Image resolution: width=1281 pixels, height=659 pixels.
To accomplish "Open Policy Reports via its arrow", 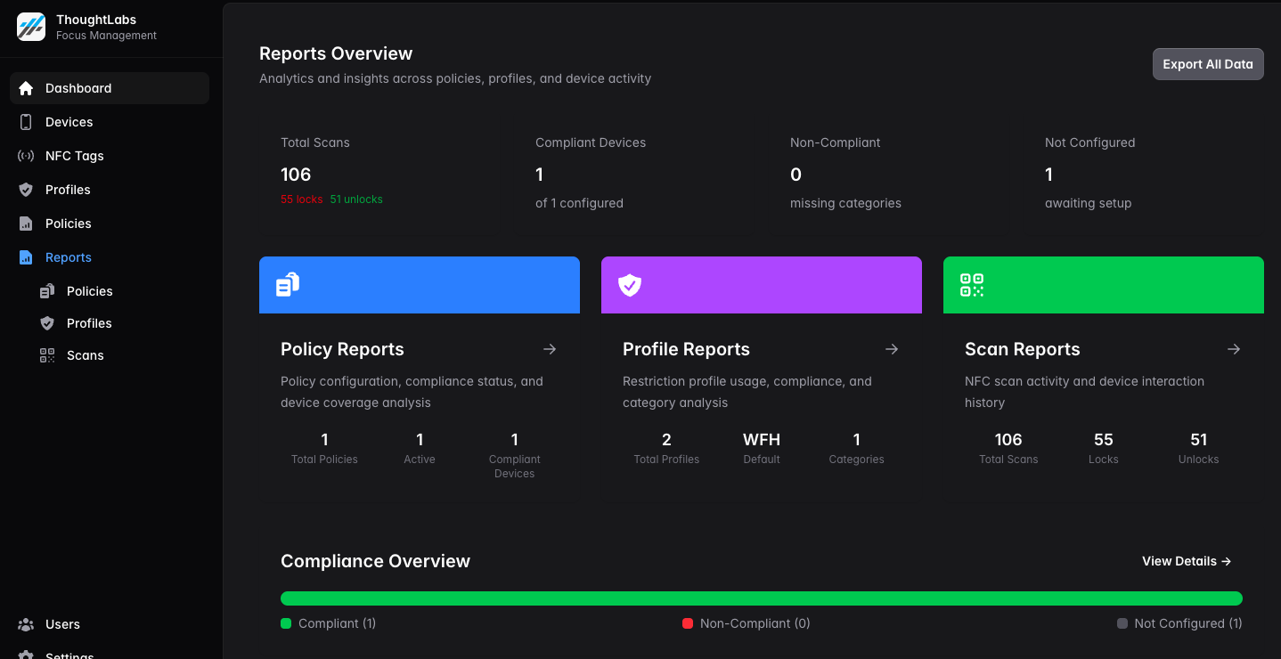I will point(550,349).
